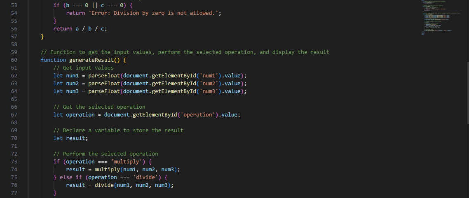Click the 'num3' string on line 64

209,91
